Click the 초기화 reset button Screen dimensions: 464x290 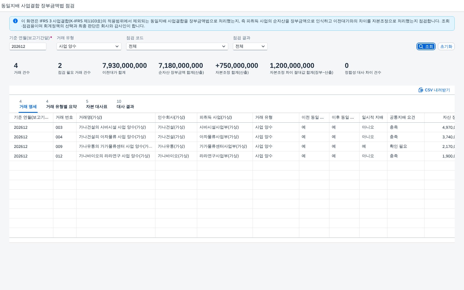[446, 46]
